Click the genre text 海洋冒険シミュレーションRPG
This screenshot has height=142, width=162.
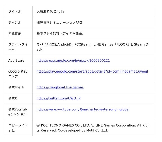(59, 23)
